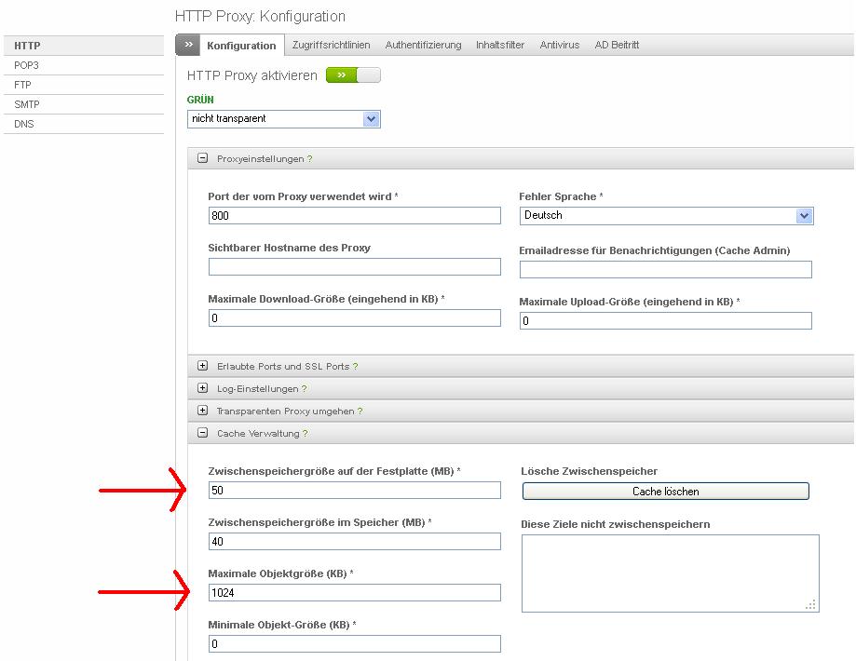
Task: Click help icon next to Transparenten Proxy umgehen
Action: click(360, 411)
